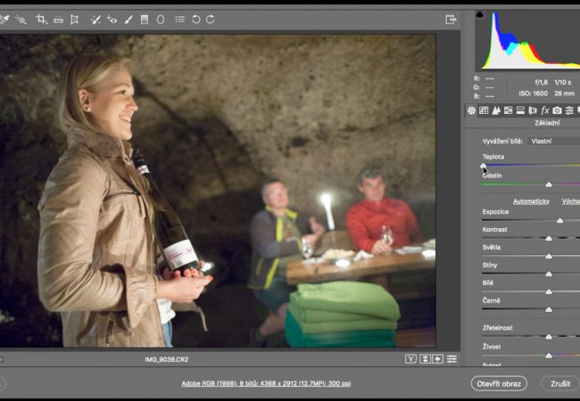Open the Vyvážení bílé dropdown set to Vlastní
The height and width of the screenshot is (401, 580).
coord(554,141)
